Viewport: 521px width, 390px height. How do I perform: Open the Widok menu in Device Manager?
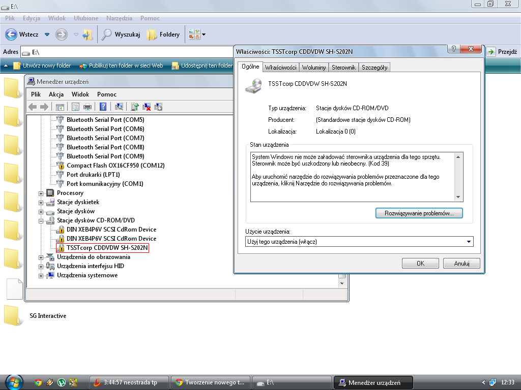tap(80, 94)
